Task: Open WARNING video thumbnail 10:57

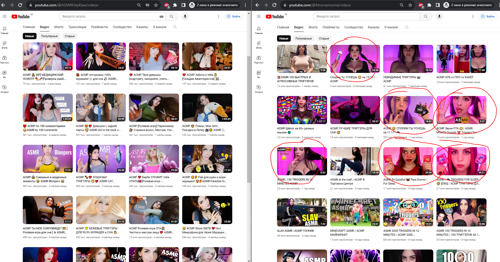Action: pos(101,56)
